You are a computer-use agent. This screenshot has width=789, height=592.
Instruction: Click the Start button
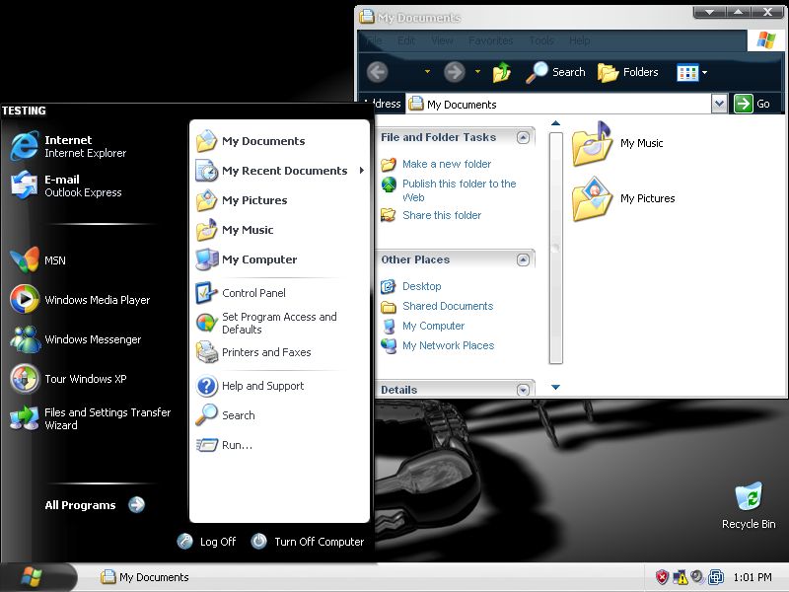[x=38, y=577]
